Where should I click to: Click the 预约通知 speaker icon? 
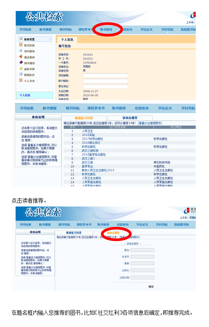pos(21,51)
